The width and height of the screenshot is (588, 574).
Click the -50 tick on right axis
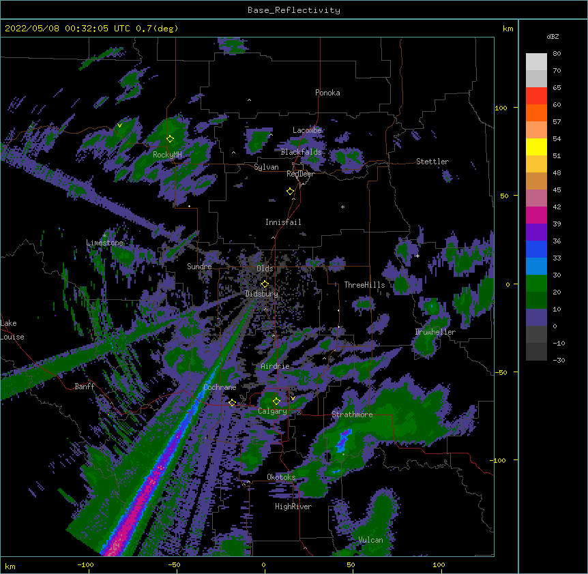pos(501,372)
